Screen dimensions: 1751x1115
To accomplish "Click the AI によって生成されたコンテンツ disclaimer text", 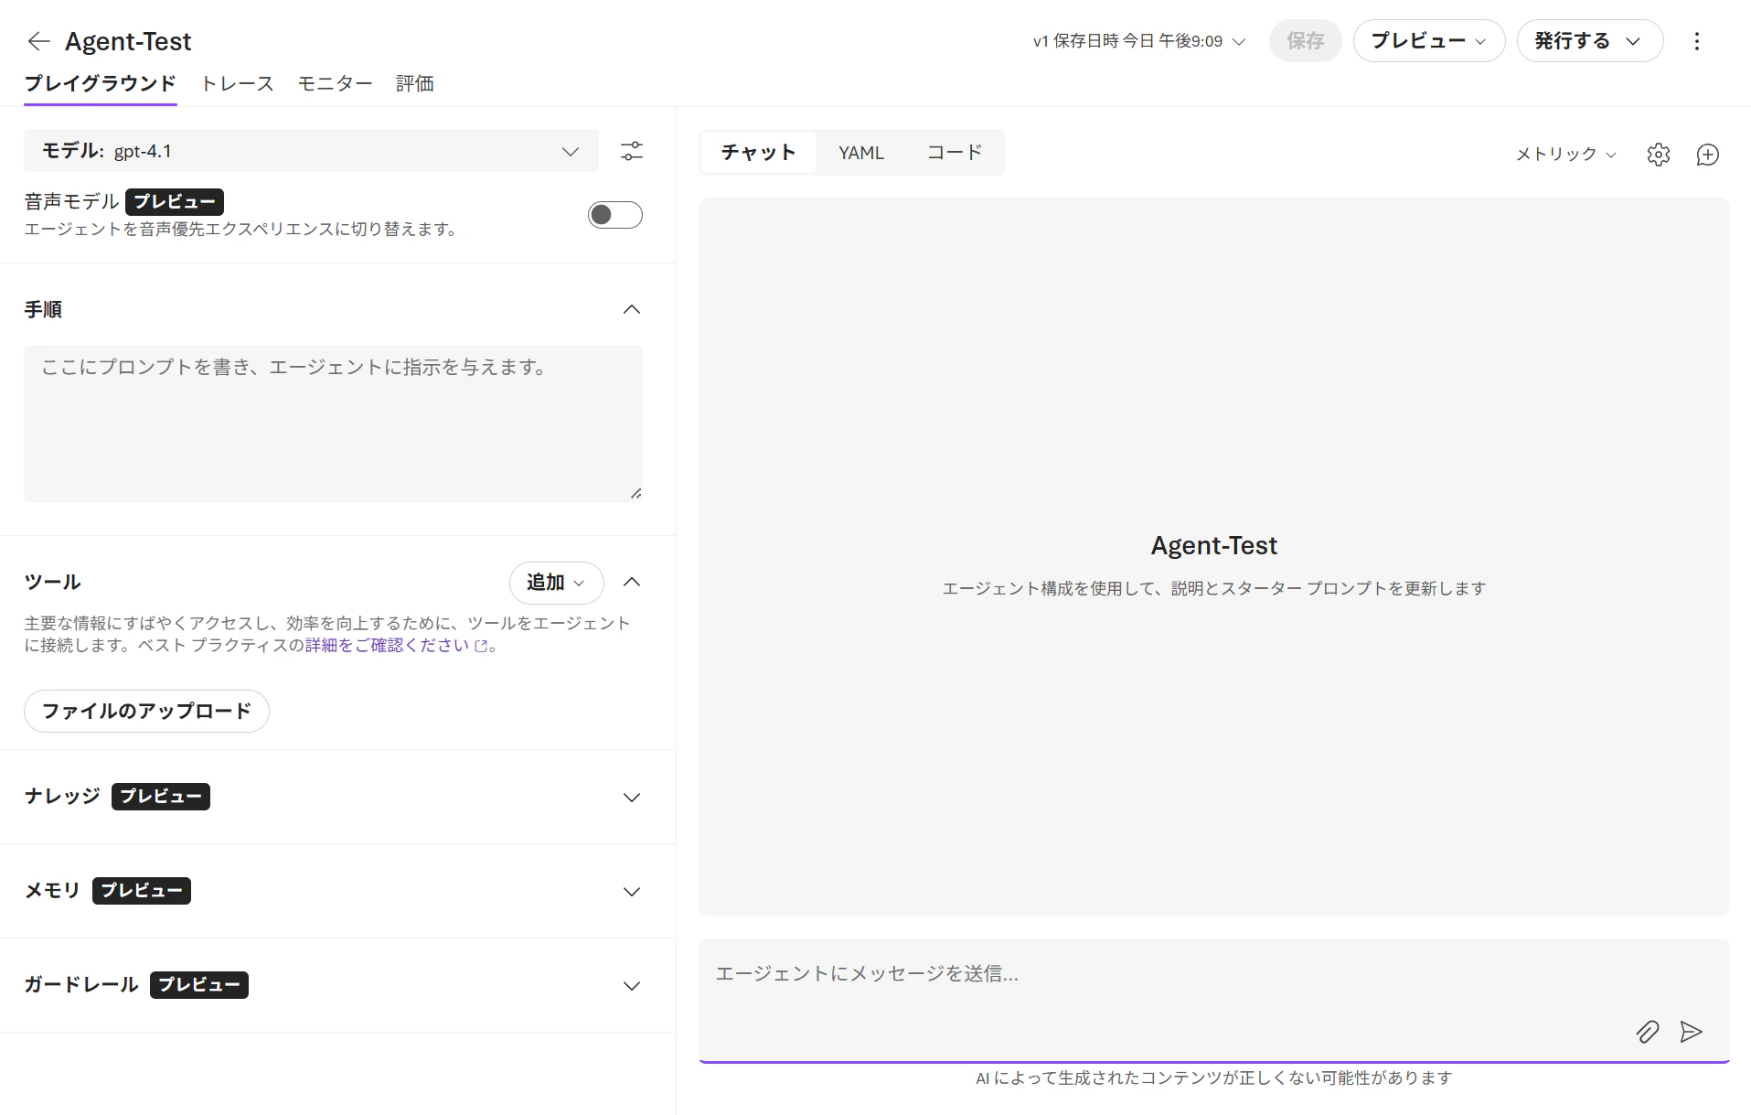I will tap(1214, 1078).
